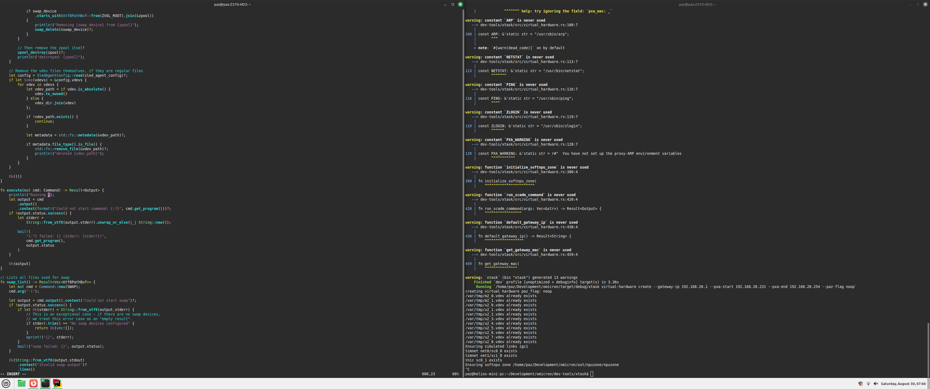Image resolution: width=930 pixels, height=389 pixels.
Task: Click the show desktop strip on the panel
Action: coord(929,384)
